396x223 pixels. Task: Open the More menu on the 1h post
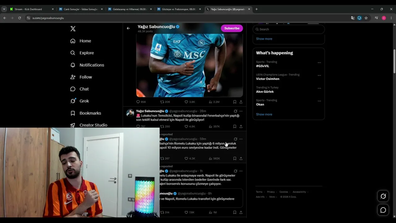point(241,171)
